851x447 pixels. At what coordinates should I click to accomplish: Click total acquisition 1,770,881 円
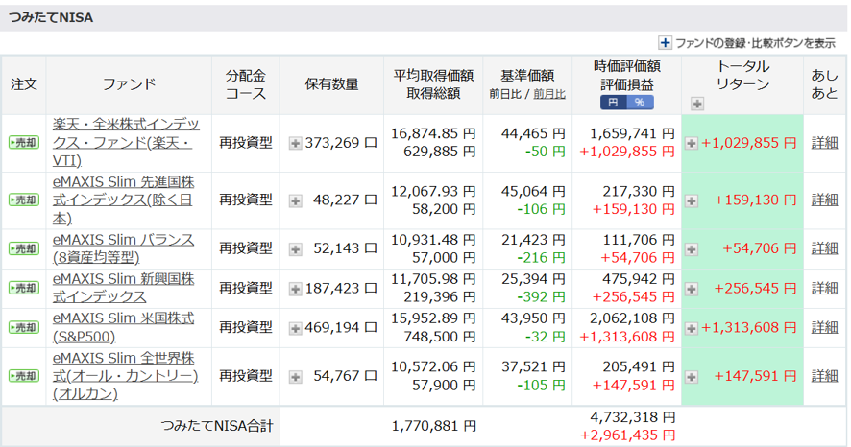click(433, 427)
